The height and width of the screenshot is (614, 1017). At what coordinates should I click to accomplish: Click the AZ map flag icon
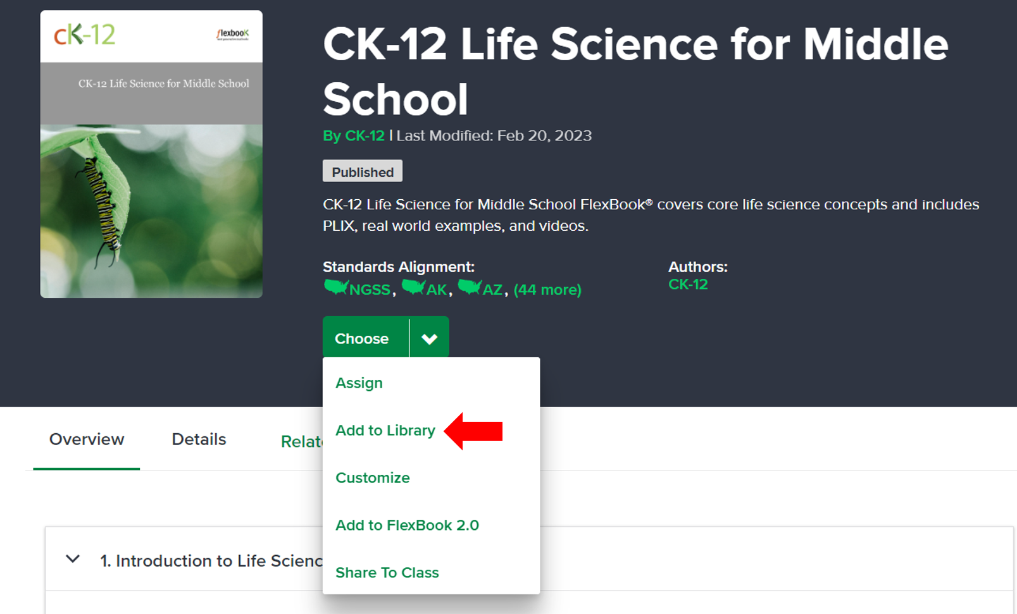pyautogui.click(x=470, y=287)
